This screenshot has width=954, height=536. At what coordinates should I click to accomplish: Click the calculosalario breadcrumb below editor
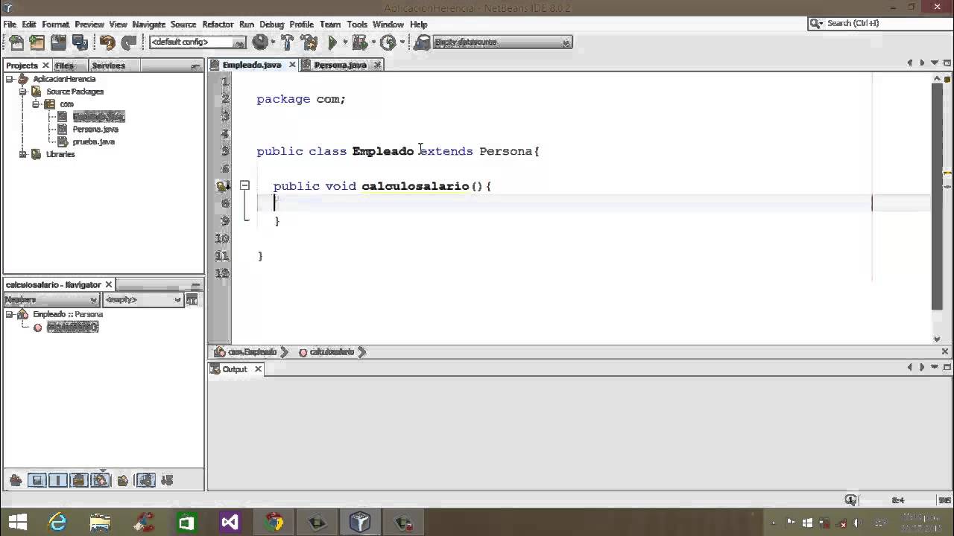point(332,352)
